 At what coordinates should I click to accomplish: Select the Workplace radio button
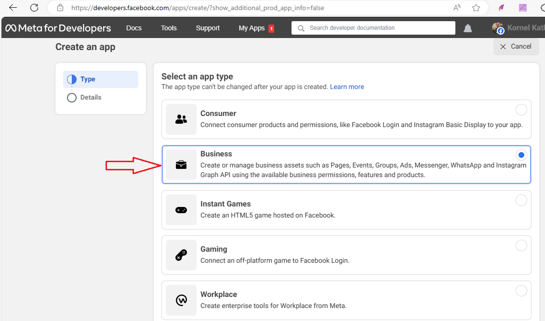pyautogui.click(x=521, y=291)
